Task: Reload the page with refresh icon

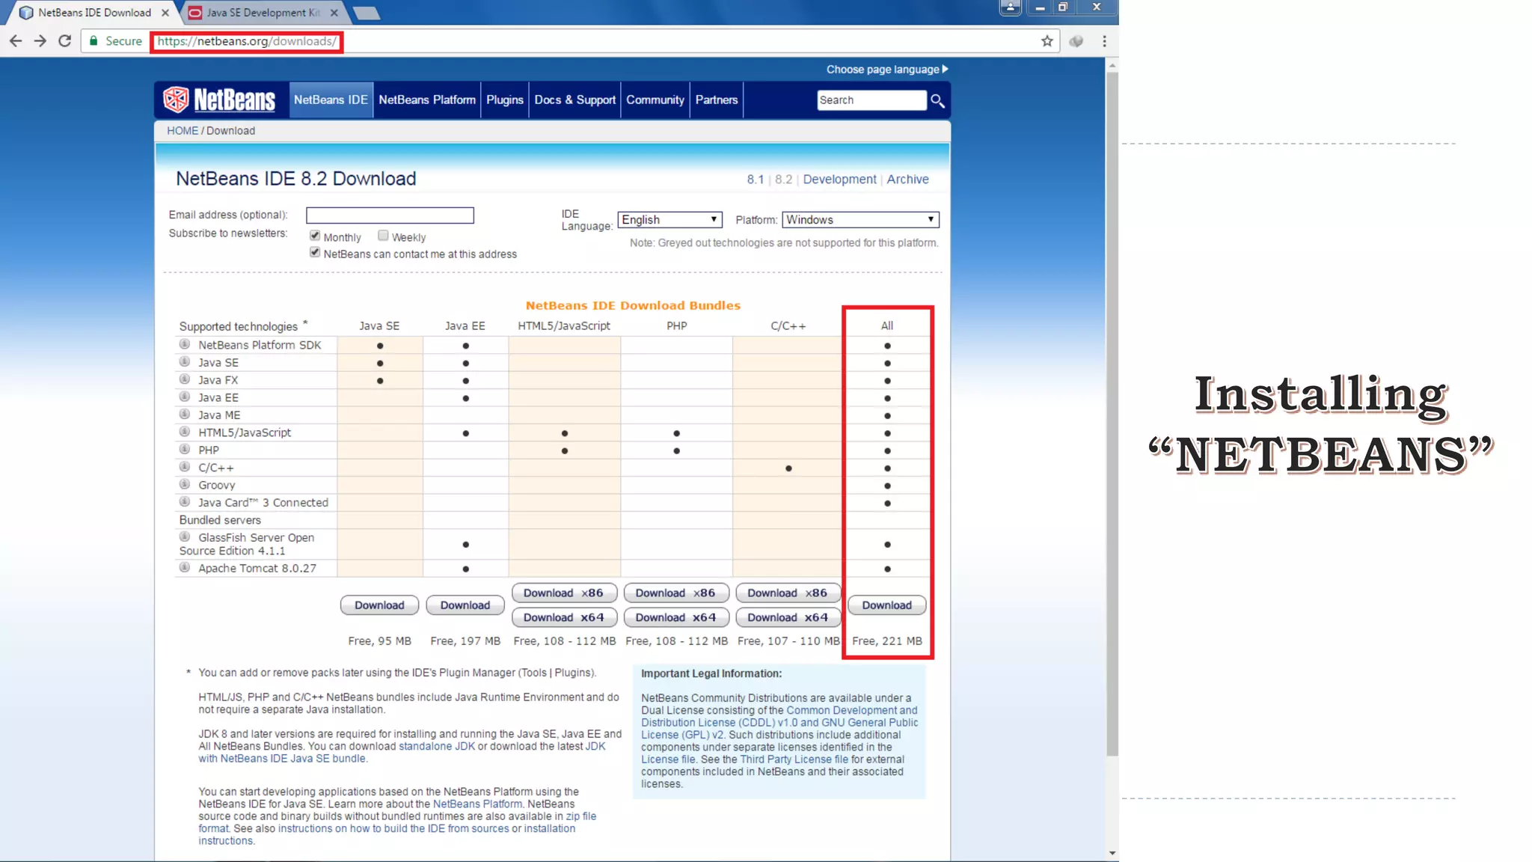Action: click(65, 41)
